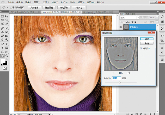Select the Eraser tool
The width and height of the screenshot is (165, 115).
click(2, 36)
